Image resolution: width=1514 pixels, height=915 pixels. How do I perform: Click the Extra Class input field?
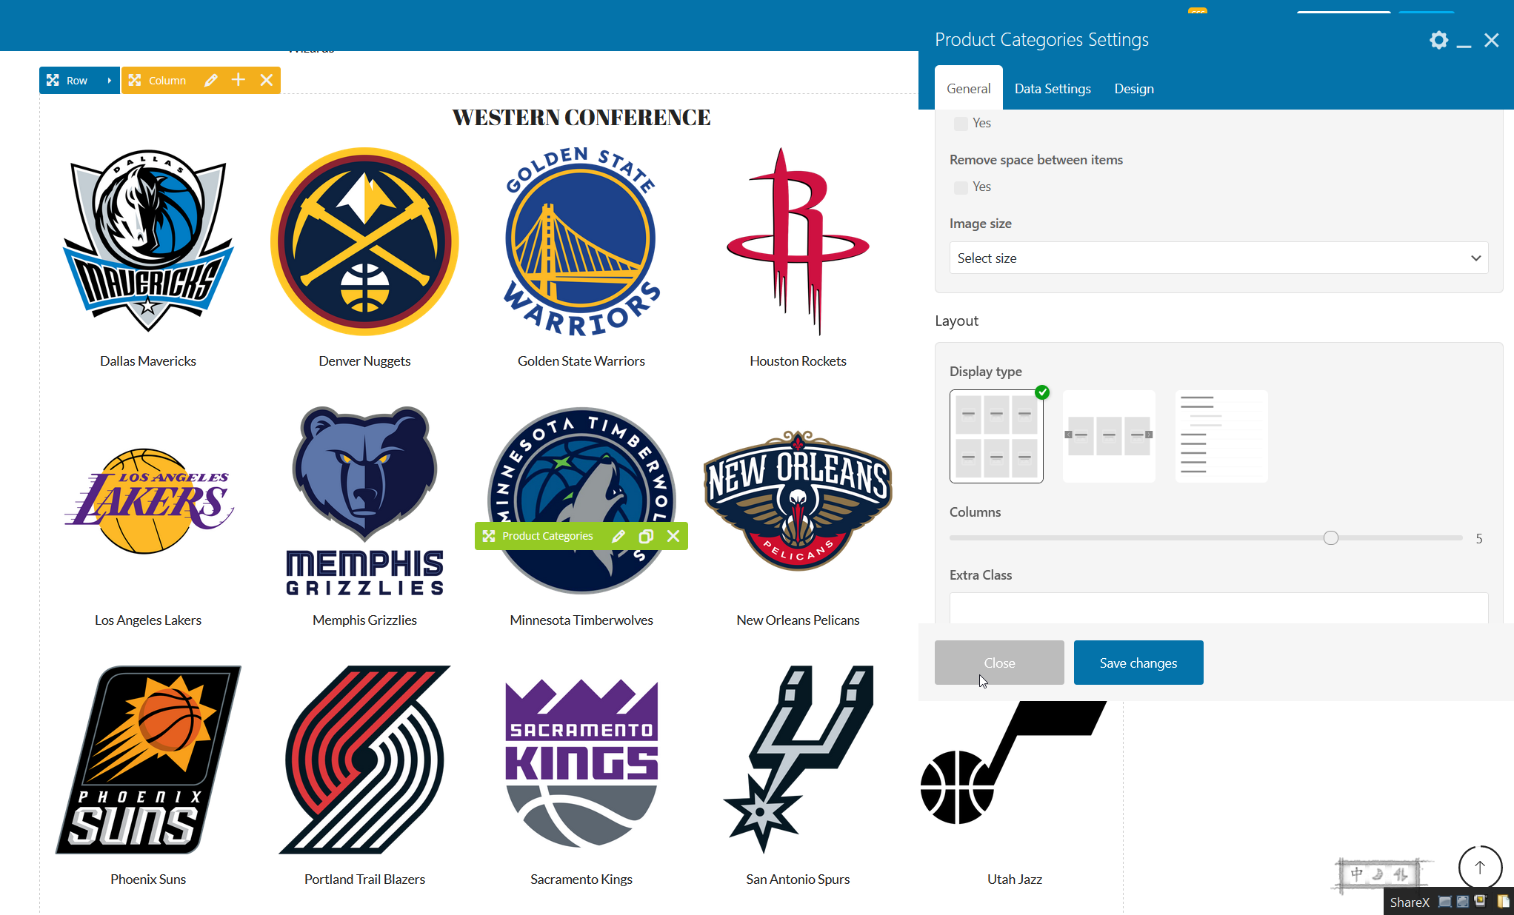pos(1218,608)
